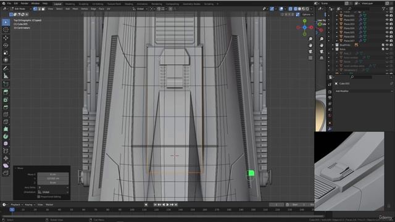Select the Spin tool
This screenshot has height=222, width=395.
tap(6, 136)
